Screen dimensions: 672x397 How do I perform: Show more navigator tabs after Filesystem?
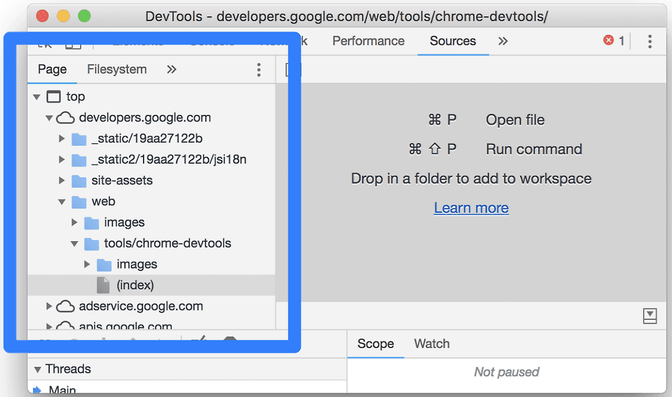[172, 70]
